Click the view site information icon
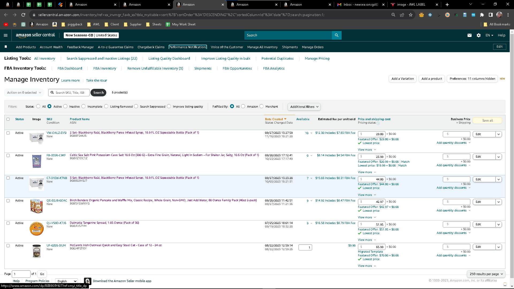514x289 pixels. point(34,15)
